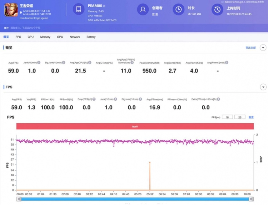Collapse the 概览 overview section
The width and height of the screenshot is (268, 205).
point(263,48)
